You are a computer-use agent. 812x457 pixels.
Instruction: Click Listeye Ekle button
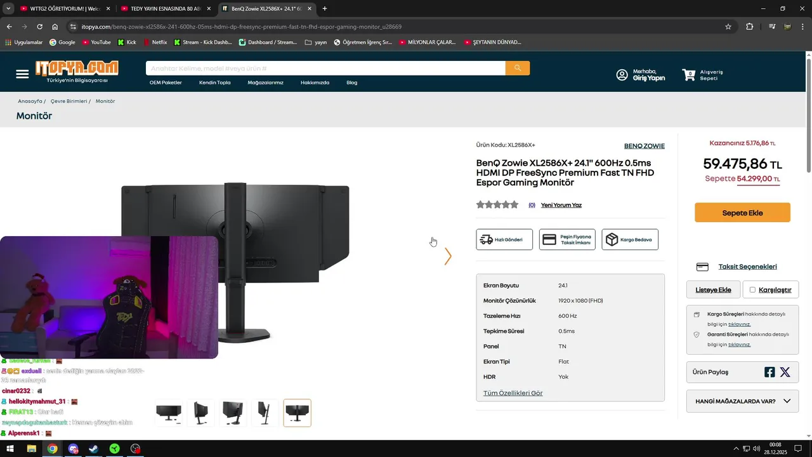(x=713, y=289)
